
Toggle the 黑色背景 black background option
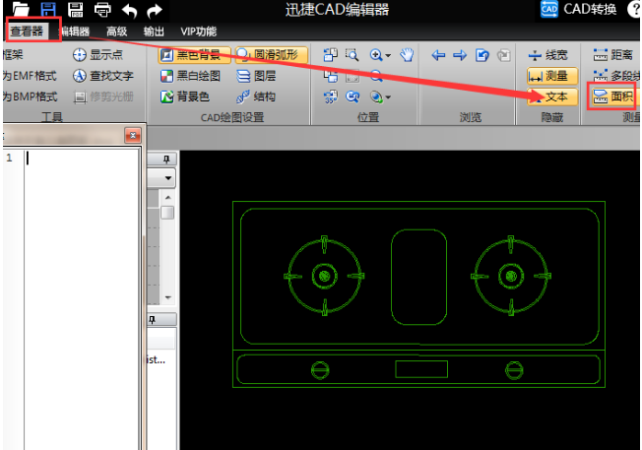pos(195,55)
